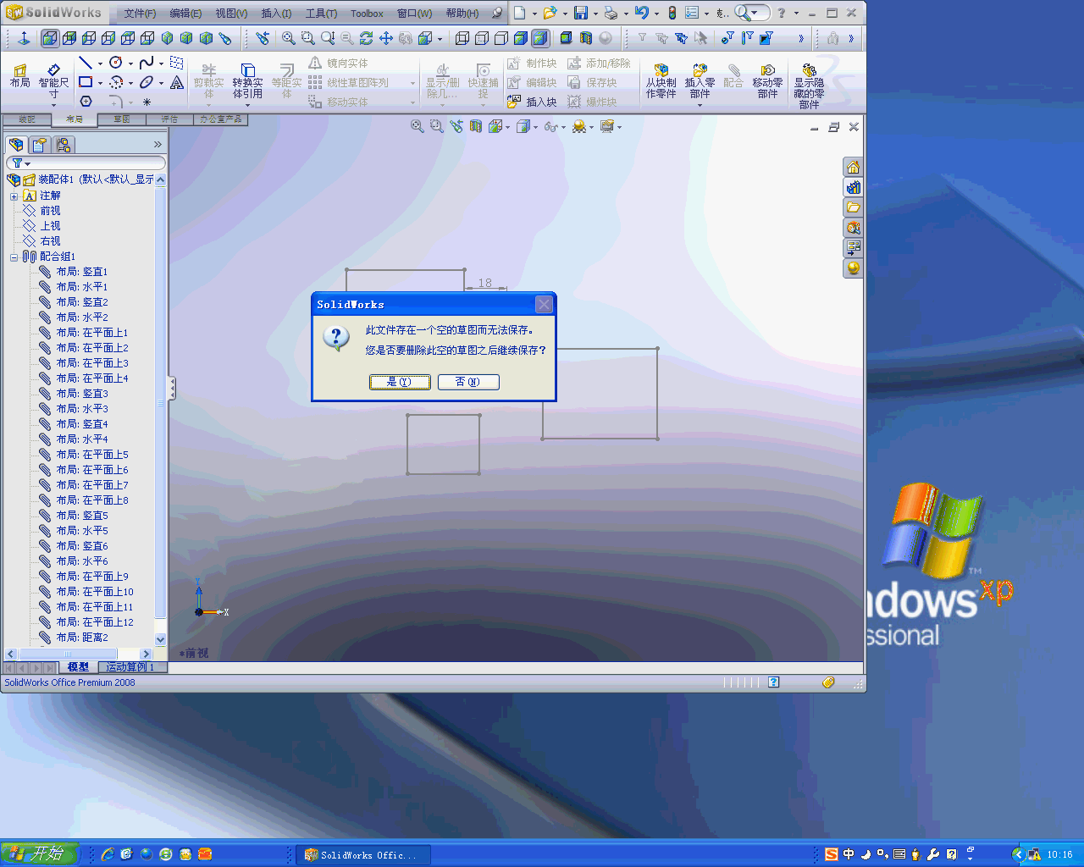Click the 插入块 insert block tool
Screen dimensions: 1084x867
(x=532, y=102)
